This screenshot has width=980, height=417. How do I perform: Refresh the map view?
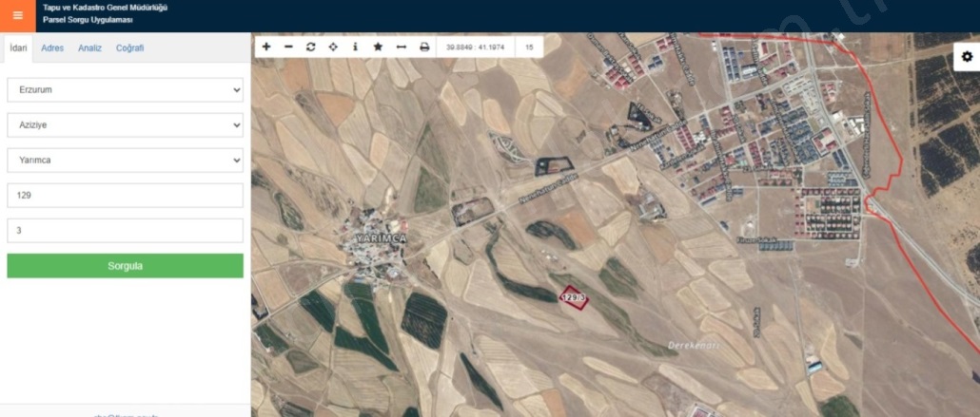point(310,47)
